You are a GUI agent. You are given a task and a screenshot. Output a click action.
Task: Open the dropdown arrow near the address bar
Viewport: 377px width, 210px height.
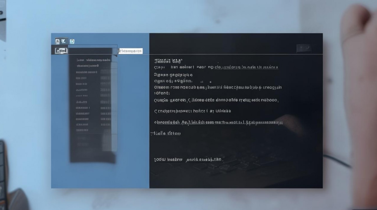[116, 55]
